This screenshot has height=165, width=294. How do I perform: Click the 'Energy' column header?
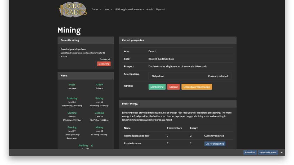click(x=194, y=128)
